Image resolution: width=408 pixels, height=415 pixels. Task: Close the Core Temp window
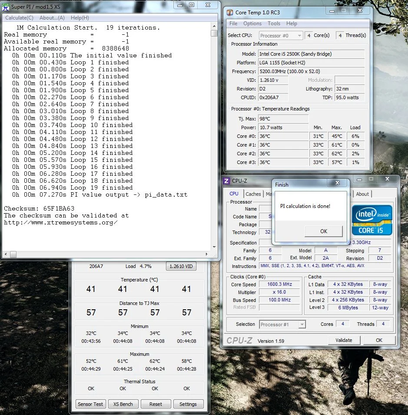(360, 11)
